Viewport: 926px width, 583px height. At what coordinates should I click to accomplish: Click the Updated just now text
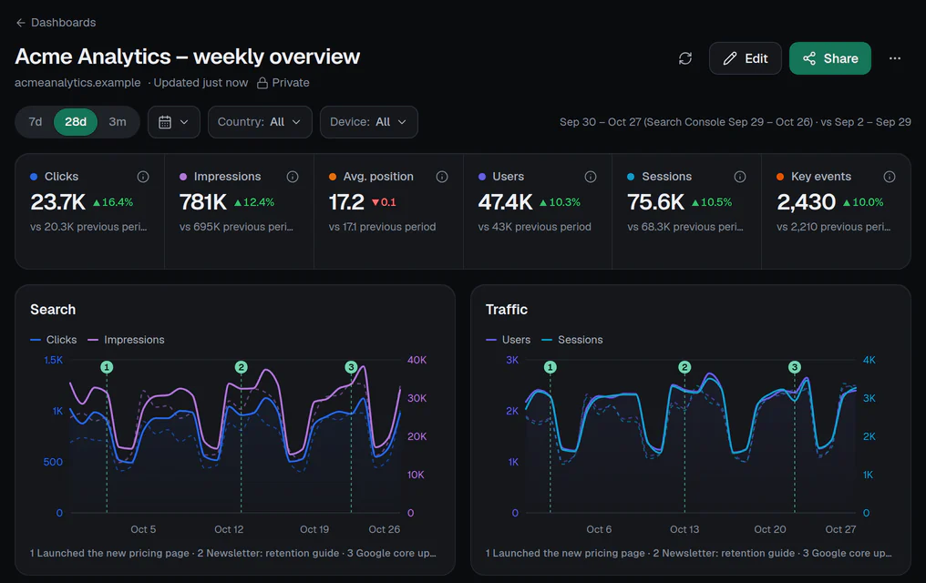point(201,83)
